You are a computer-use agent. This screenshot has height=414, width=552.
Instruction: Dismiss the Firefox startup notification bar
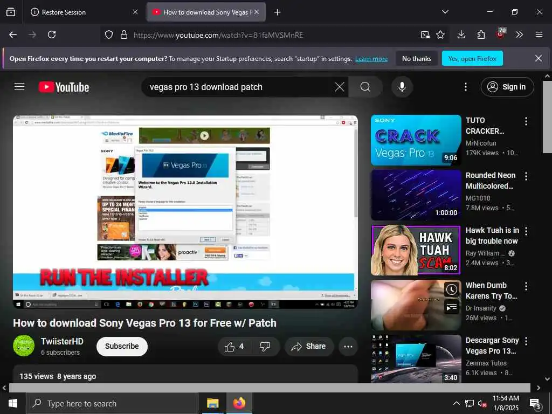pyautogui.click(x=539, y=58)
